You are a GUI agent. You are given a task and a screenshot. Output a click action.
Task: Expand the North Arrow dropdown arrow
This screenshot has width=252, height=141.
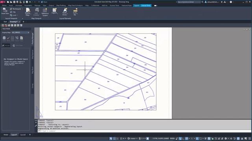(67, 14)
